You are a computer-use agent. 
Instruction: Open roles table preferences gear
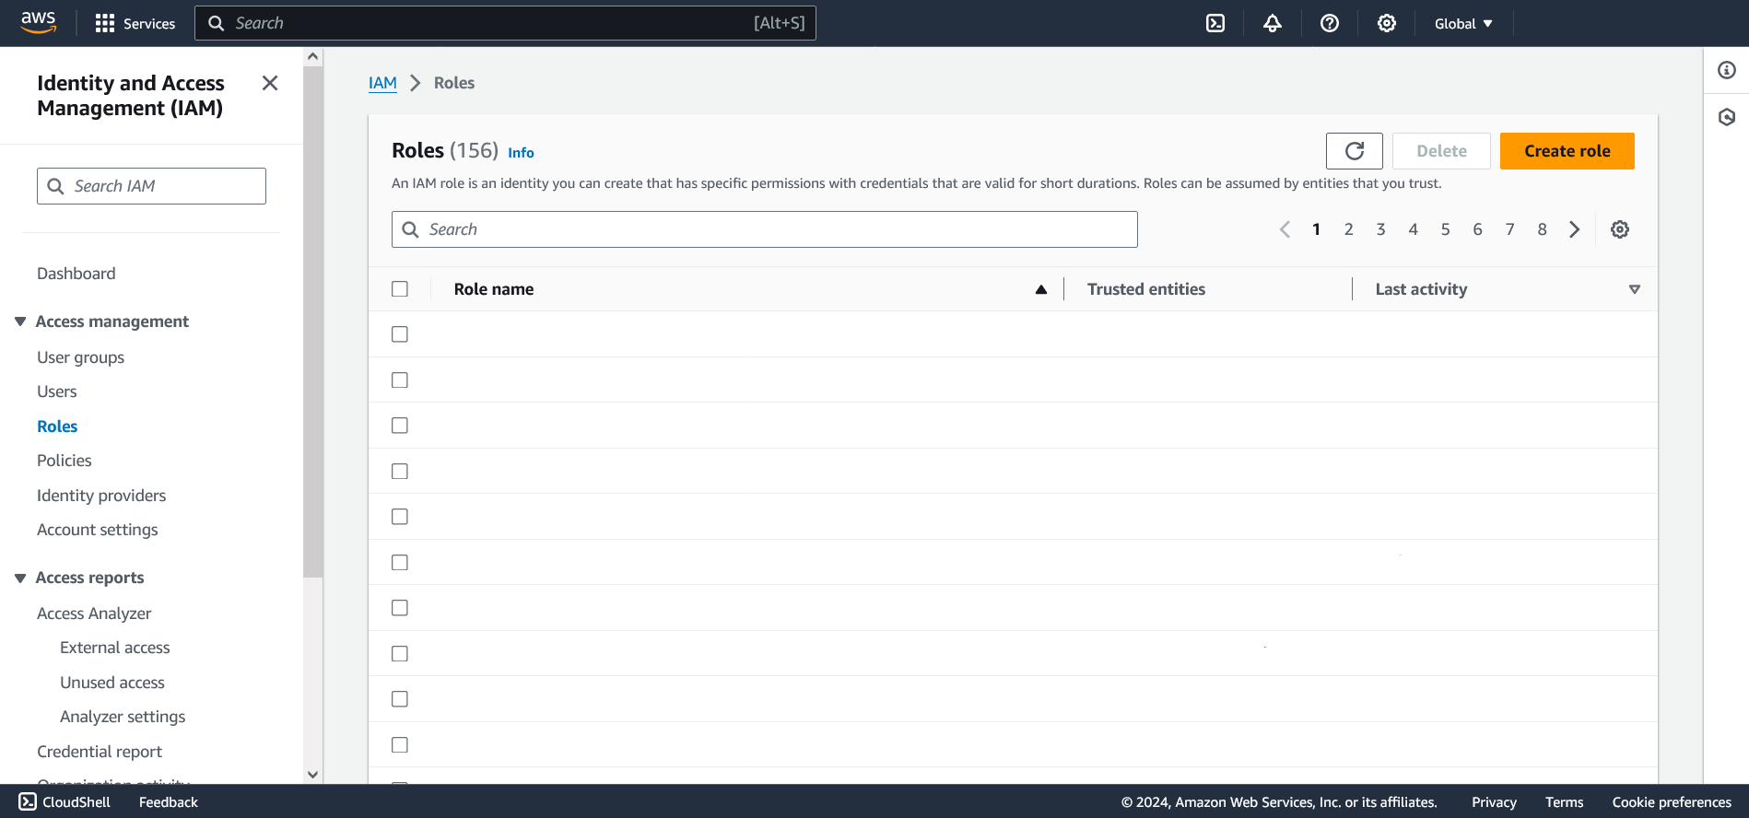[x=1619, y=229]
